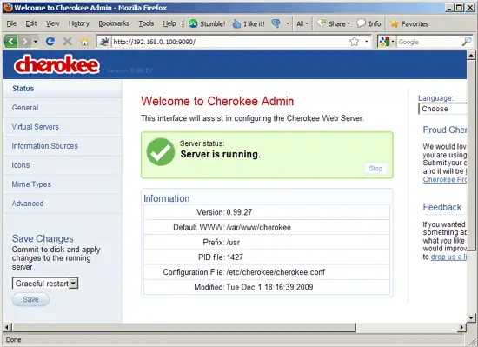Open Favorites from the star toolbar button
Image resolution: width=478 pixels, height=347 pixels.
pos(409,23)
